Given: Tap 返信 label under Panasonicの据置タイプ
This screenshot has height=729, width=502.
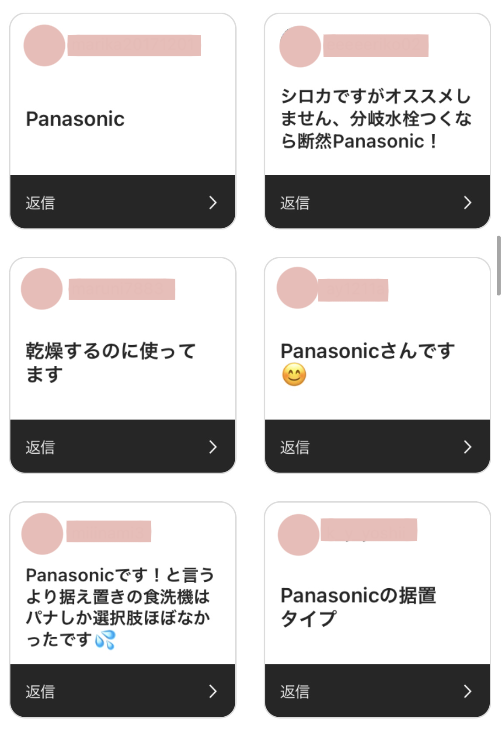Looking at the screenshot, I should click(x=295, y=692).
